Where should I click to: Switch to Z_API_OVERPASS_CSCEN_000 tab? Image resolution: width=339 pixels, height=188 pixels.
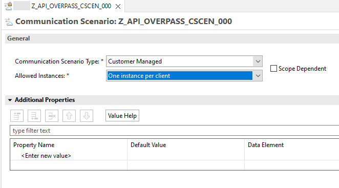point(71,6)
